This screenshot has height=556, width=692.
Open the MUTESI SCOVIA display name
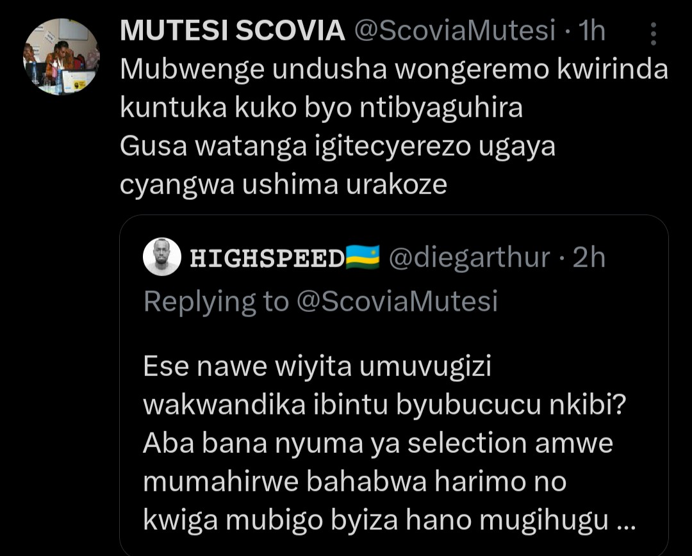click(232, 31)
